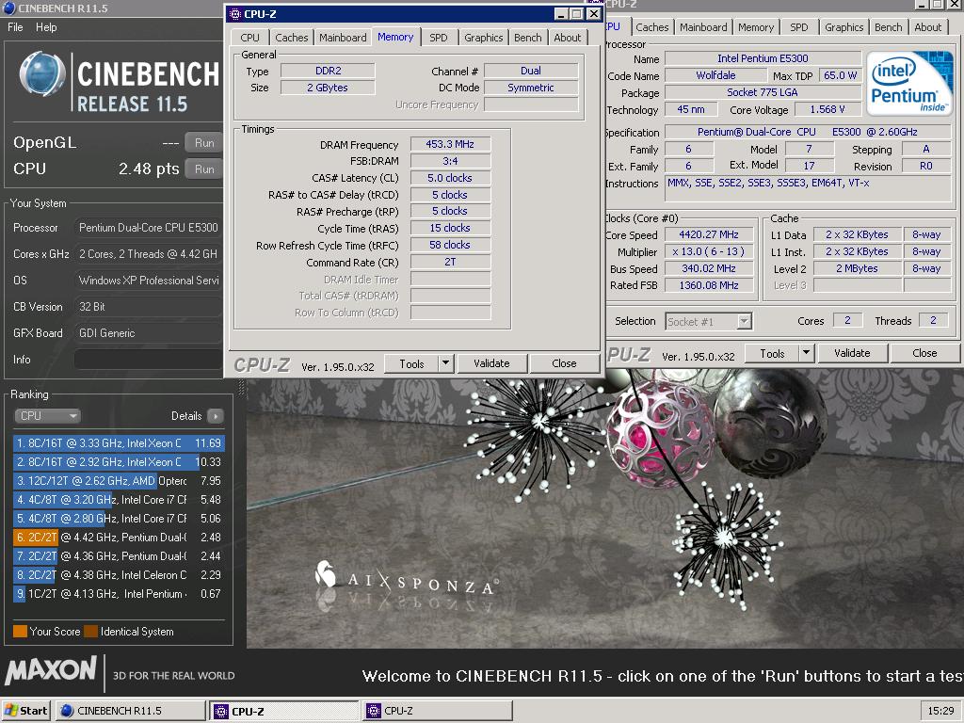
Task: Open the Tools dropdown arrow in right CPU-Z window
Action: coord(806,353)
